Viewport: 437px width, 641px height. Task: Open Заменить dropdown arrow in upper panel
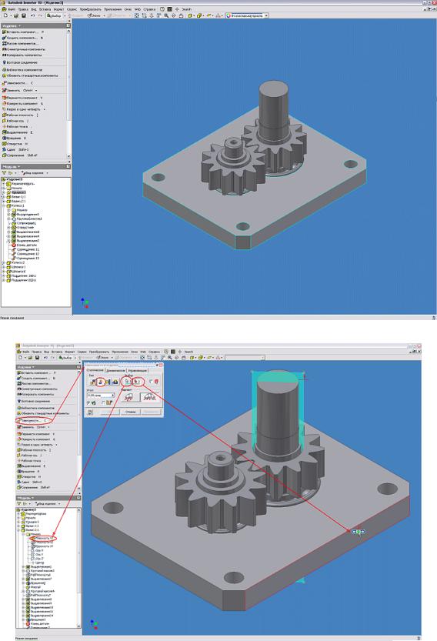(36, 90)
